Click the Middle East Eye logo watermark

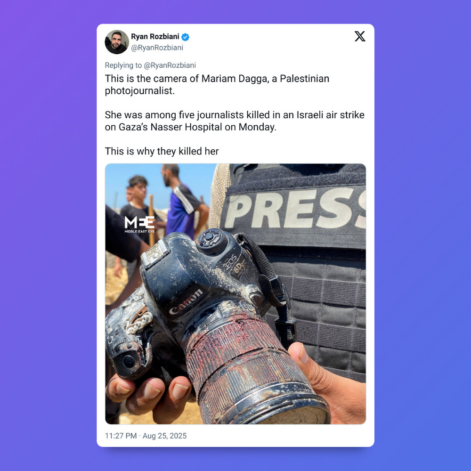139,224
